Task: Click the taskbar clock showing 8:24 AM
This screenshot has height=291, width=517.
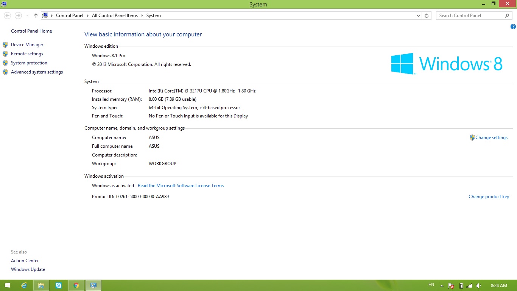Action: 499,286
